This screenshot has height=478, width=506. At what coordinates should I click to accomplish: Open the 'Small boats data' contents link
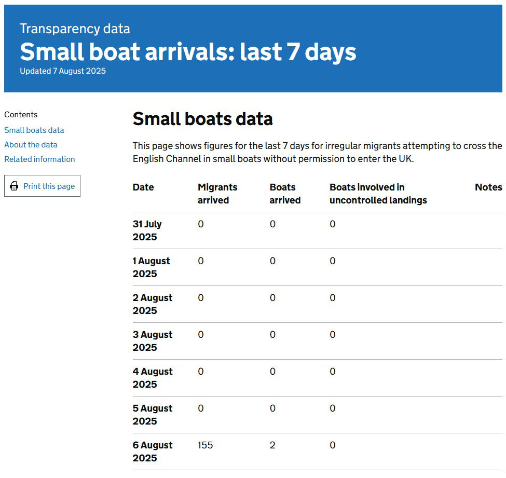coord(34,130)
